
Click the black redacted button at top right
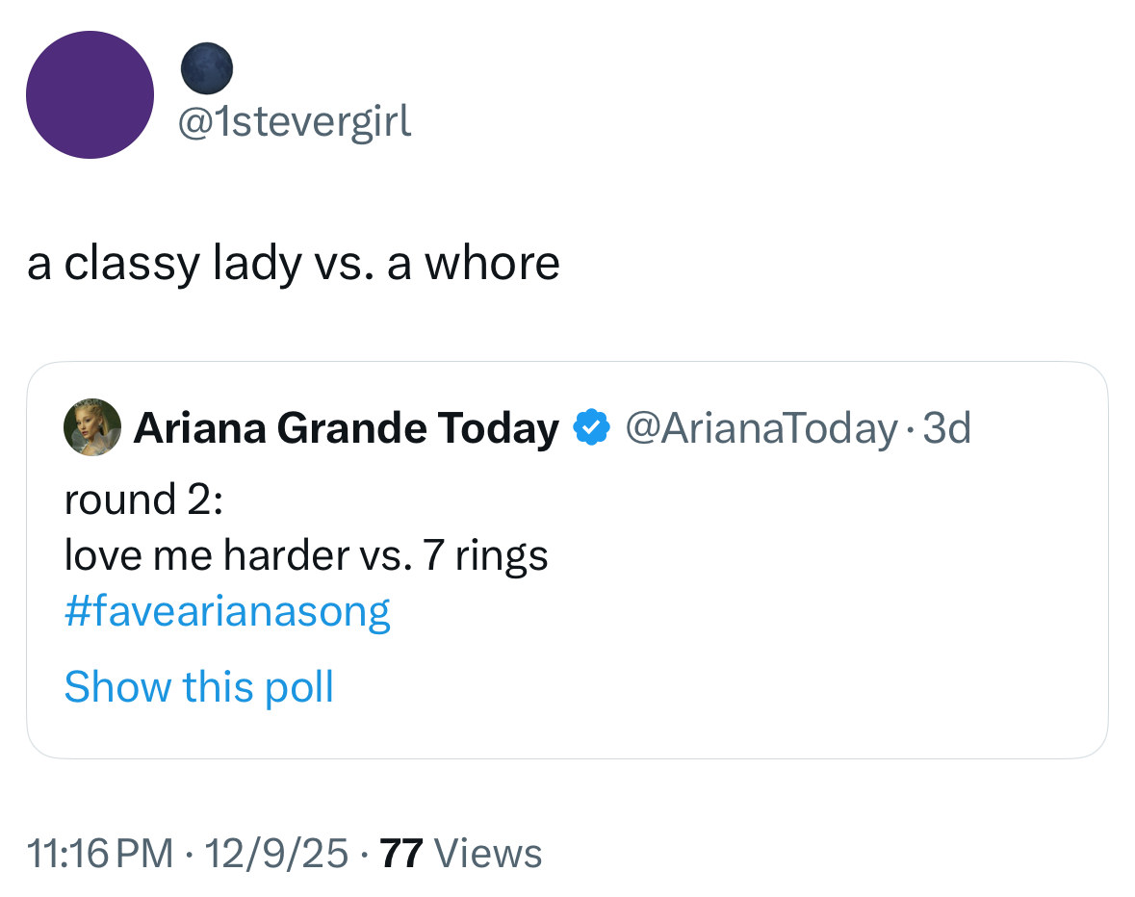pos(984,72)
